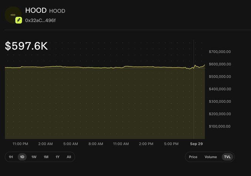Click the vertical crosshair line on chart
Viewport: 251px width, 176px height.
pyautogui.click(x=194, y=89)
